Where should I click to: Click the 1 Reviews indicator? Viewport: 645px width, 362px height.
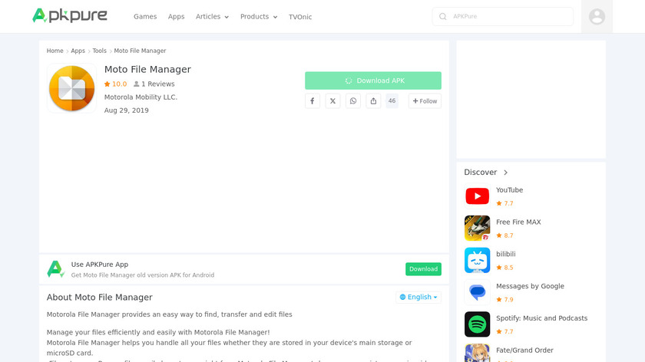[x=154, y=84]
